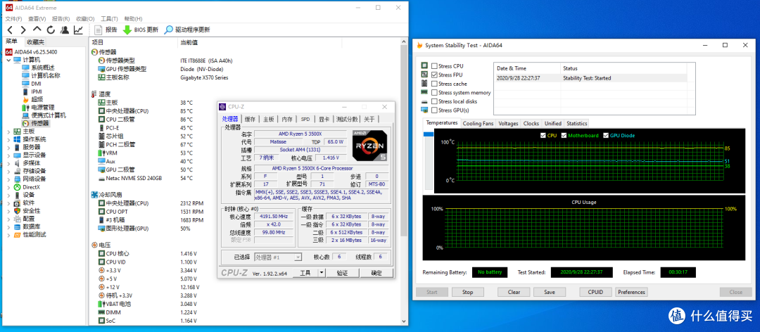Click the BIOS 更新 green arrow button
760x332 pixels.
[141, 30]
